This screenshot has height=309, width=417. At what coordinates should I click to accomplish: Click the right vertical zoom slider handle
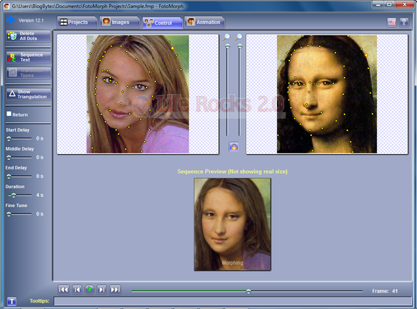pos(240,46)
